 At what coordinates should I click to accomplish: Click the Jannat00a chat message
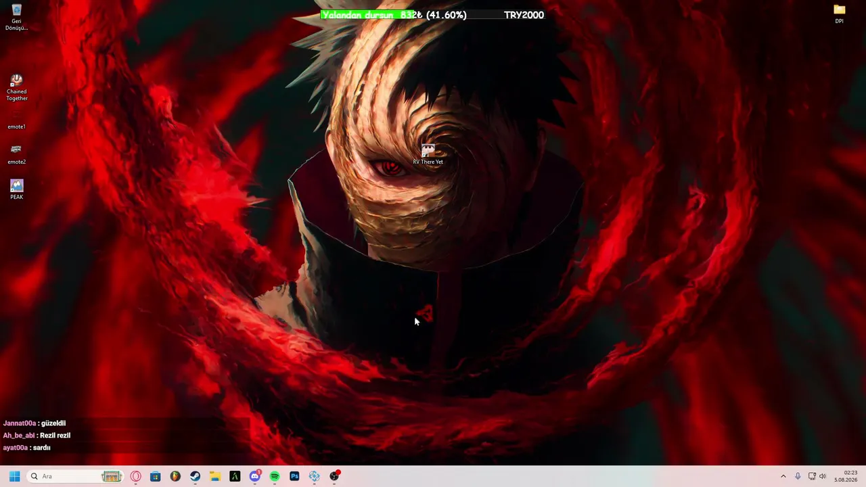coord(35,423)
